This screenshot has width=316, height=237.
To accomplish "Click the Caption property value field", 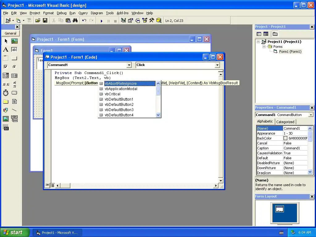I will click(x=295, y=148).
